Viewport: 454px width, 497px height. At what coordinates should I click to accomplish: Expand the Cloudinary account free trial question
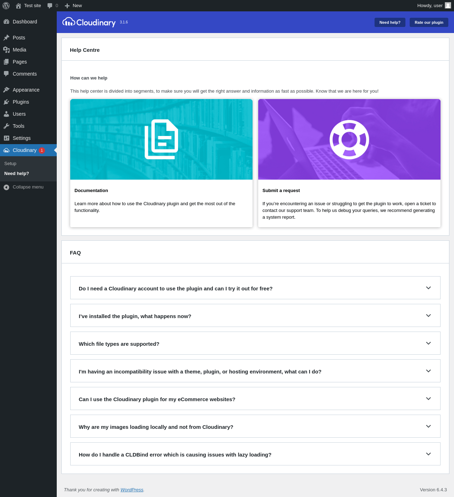428,288
